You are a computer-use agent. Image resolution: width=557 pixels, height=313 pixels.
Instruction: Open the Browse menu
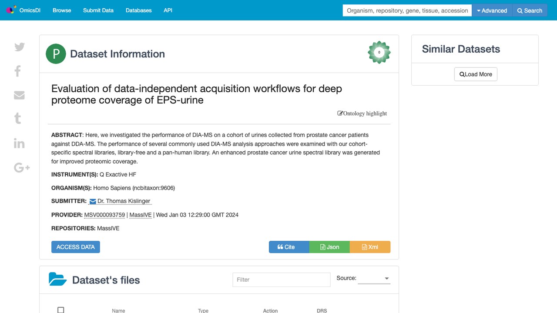pyautogui.click(x=62, y=10)
